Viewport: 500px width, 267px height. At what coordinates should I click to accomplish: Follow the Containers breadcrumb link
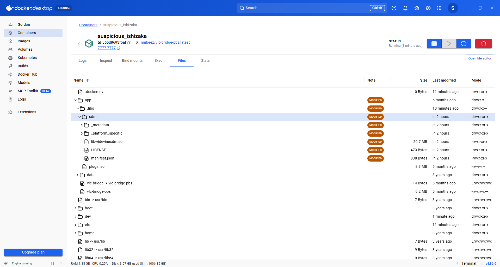(88, 25)
